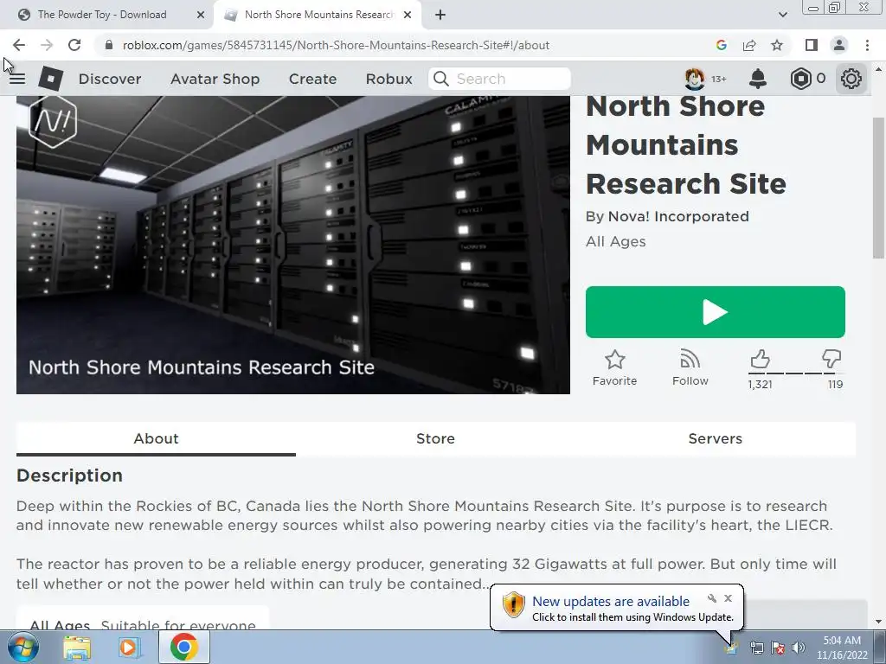Open a new browser tab

pos(440,16)
